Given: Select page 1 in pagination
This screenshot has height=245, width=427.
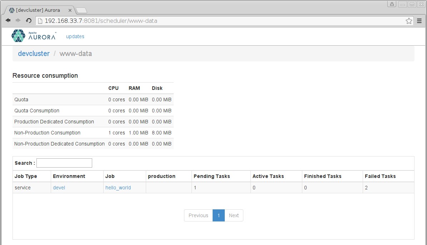Looking at the screenshot, I should click(x=218, y=215).
